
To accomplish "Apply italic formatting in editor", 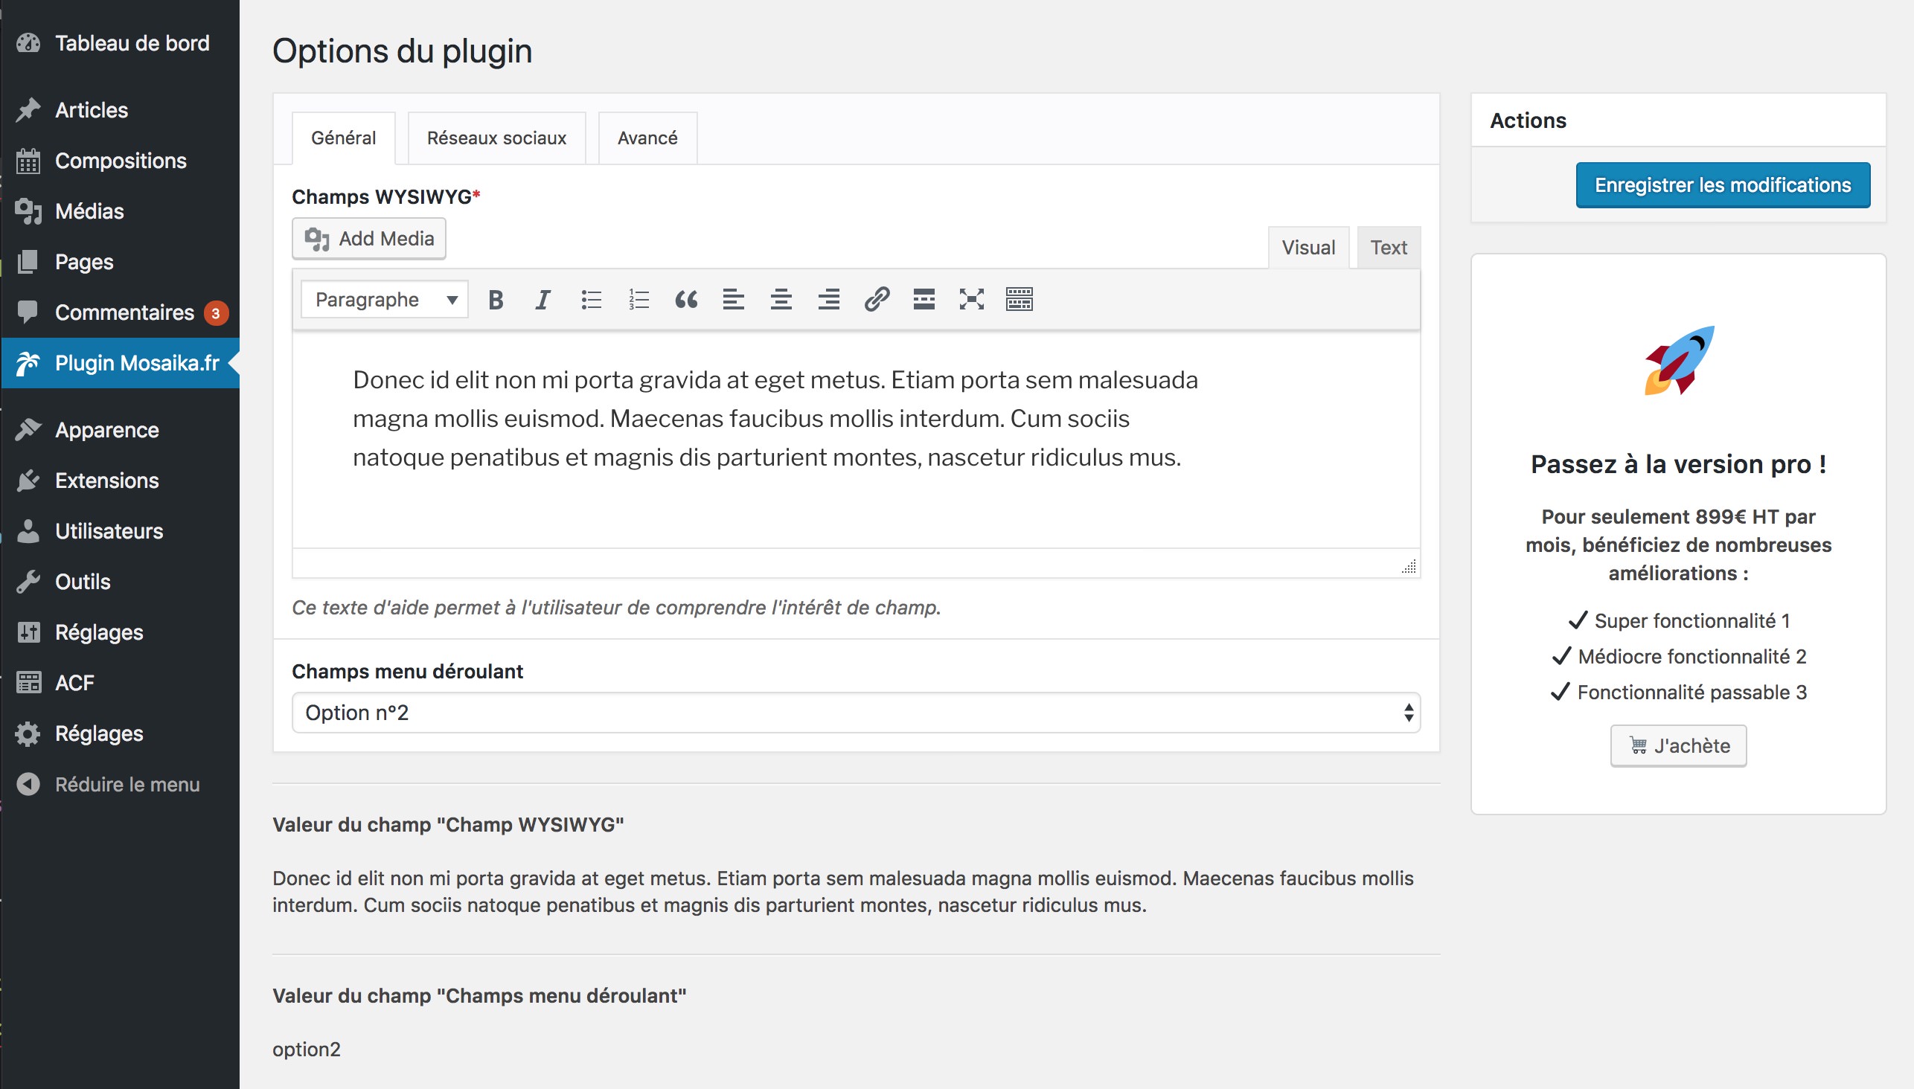I will coord(542,300).
